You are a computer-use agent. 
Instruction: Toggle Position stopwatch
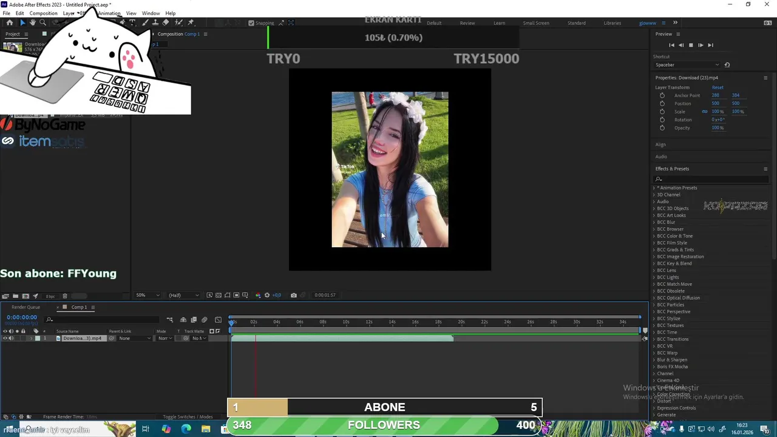click(662, 104)
